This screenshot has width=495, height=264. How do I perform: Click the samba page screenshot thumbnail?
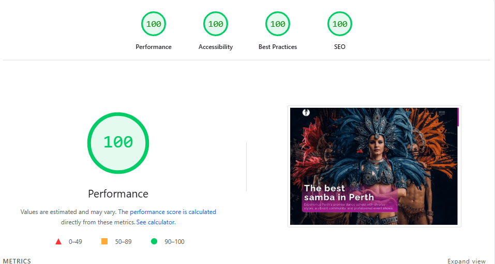tap(374, 166)
